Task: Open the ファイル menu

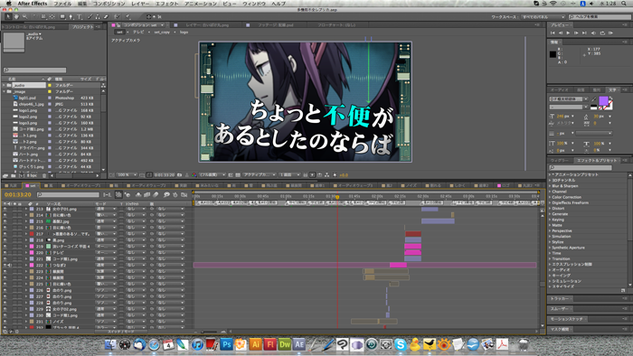Action: coord(62,4)
